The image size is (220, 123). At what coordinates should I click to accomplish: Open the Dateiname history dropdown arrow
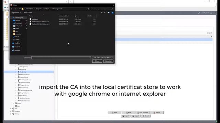tap(90, 58)
